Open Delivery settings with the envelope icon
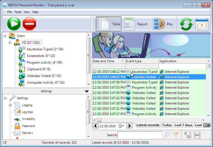Image resolution: width=213 pixels, height=147 pixels. pyautogui.click(x=17, y=133)
